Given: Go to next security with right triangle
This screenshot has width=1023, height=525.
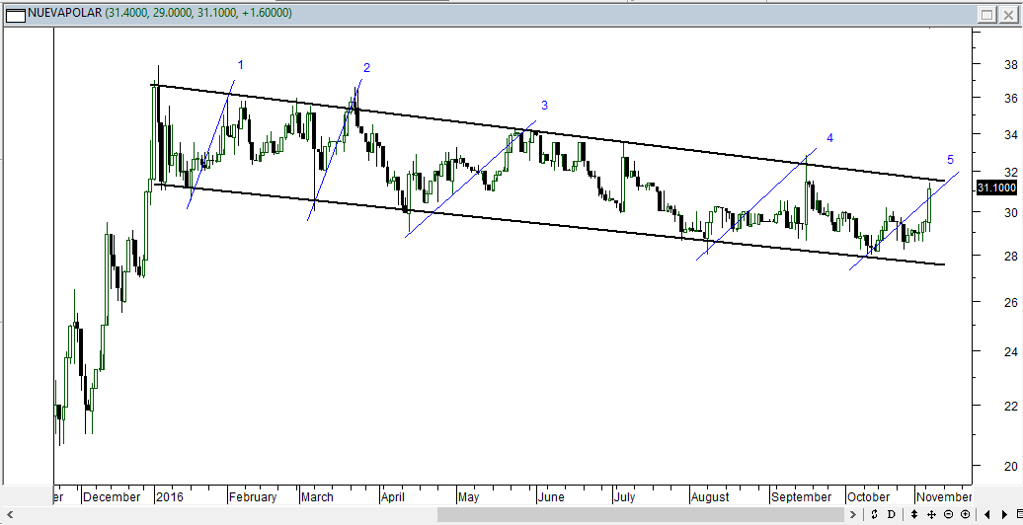Looking at the screenshot, I should tap(1004, 514).
